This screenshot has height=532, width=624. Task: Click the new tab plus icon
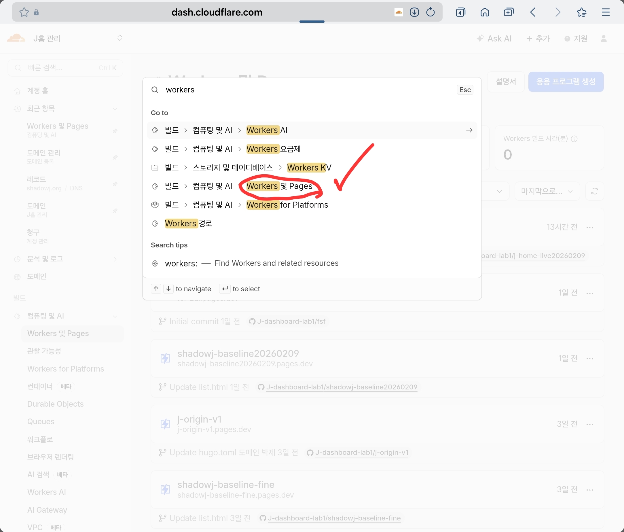click(x=509, y=12)
